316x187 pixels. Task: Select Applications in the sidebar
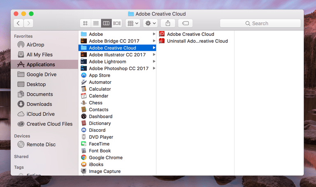44,64
